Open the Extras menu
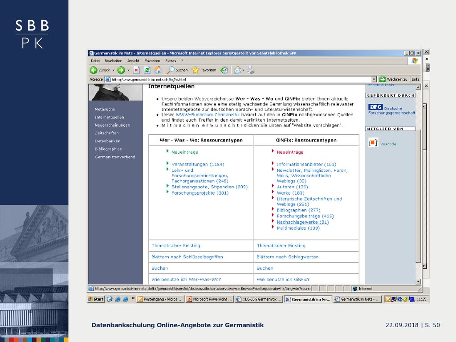This screenshot has width=456, height=342. click(x=171, y=61)
